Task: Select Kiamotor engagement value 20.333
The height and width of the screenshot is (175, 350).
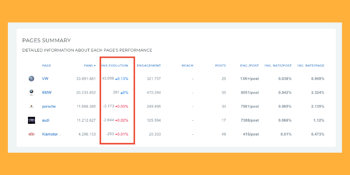Action: pos(155,134)
